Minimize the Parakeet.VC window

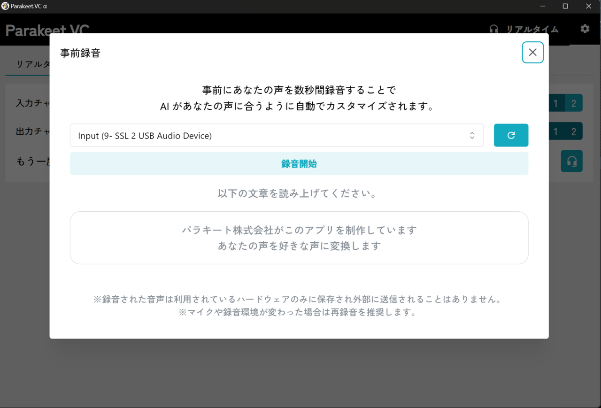(543, 6)
